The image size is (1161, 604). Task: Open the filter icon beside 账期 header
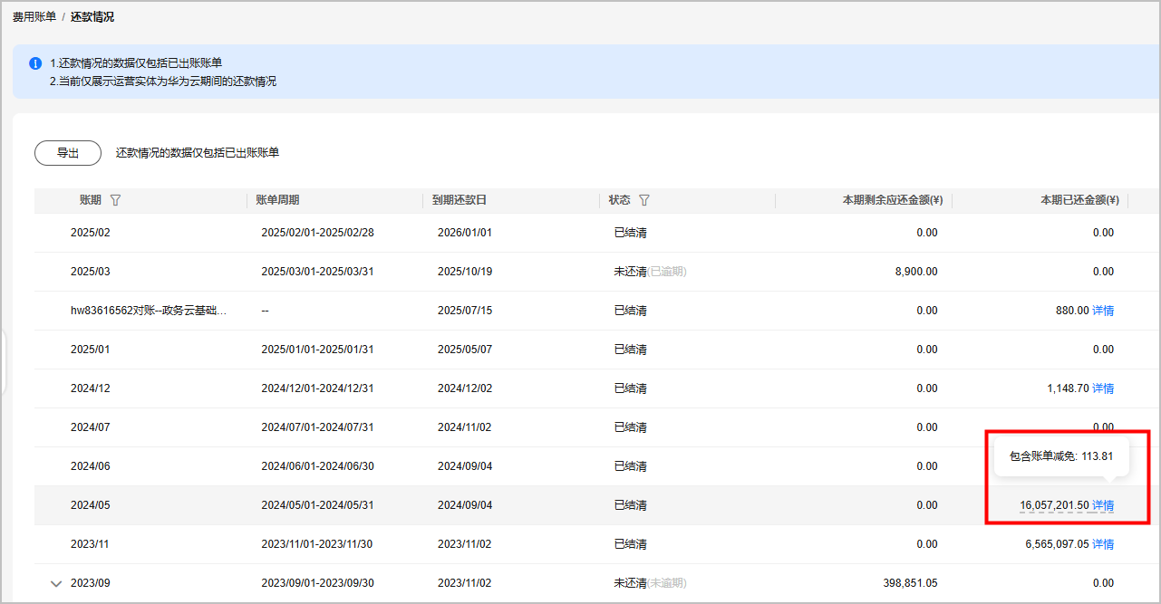[x=115, y=200]
